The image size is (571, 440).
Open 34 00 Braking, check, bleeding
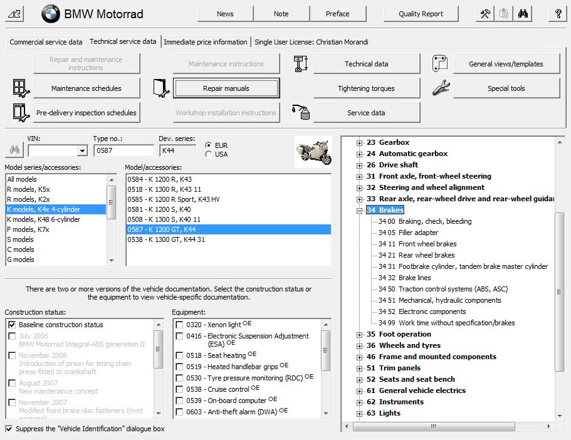(425, 221)
